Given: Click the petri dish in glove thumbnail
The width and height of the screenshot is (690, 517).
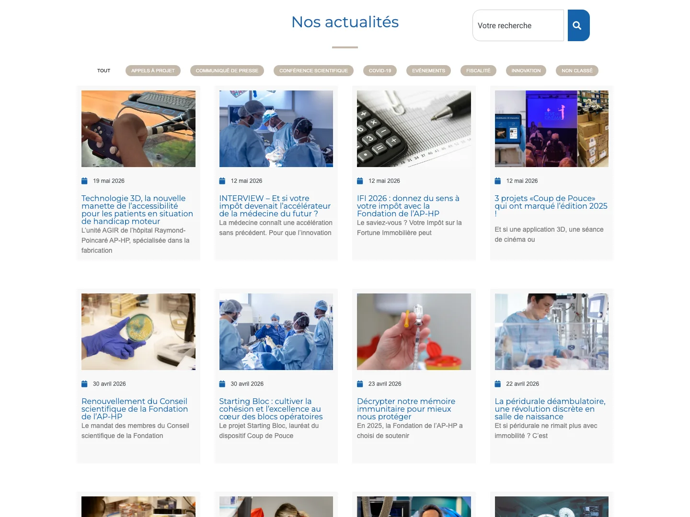Looking at the screenshot, I should coord(138,332).
